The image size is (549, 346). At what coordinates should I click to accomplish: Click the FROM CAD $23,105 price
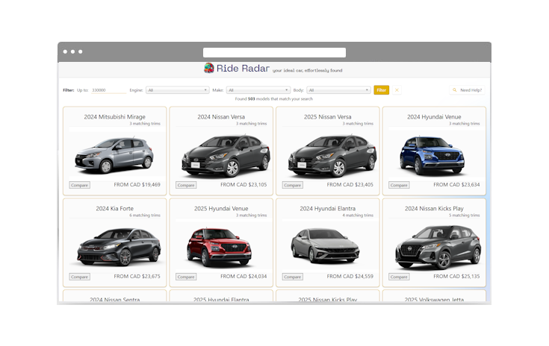pos(244,184)
